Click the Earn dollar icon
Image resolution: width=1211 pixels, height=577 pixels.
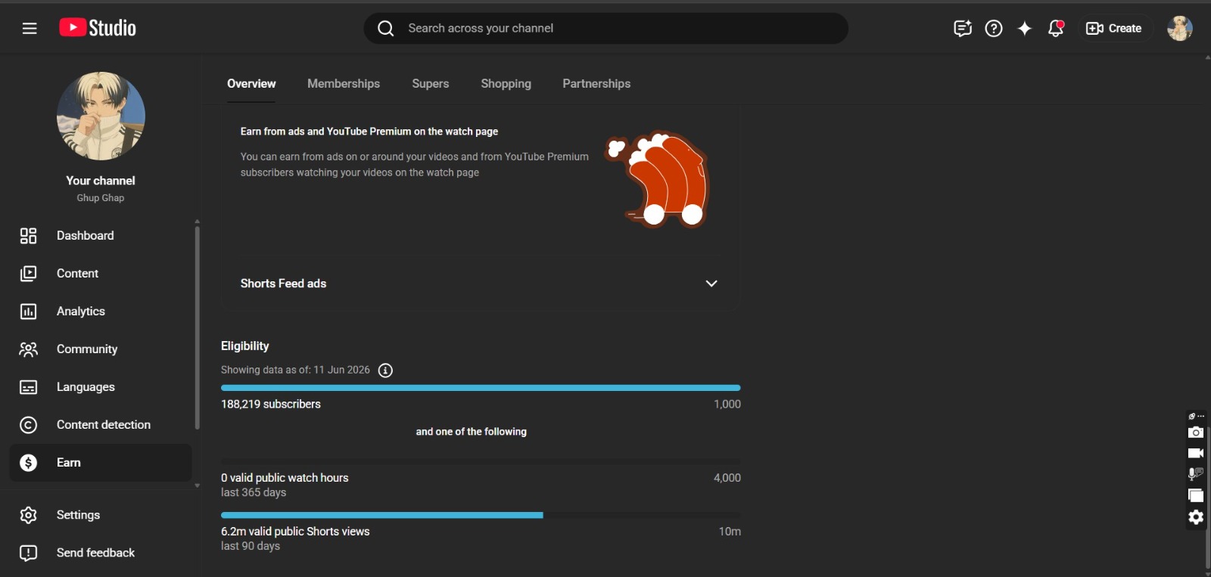(28, 463)
